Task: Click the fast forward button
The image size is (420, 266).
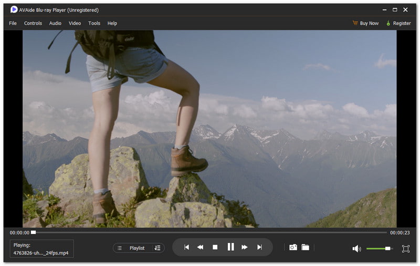Action: point(245,247)
